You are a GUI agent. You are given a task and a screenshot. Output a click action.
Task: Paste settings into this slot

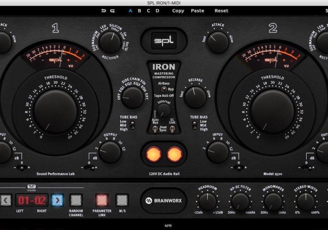pos(198,11)
